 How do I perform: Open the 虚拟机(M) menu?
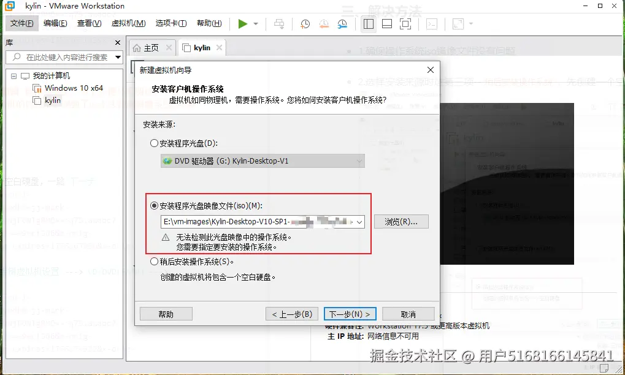point(128,23)
